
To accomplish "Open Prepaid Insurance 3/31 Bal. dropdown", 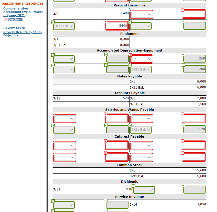I will click(x=64, y=26).
